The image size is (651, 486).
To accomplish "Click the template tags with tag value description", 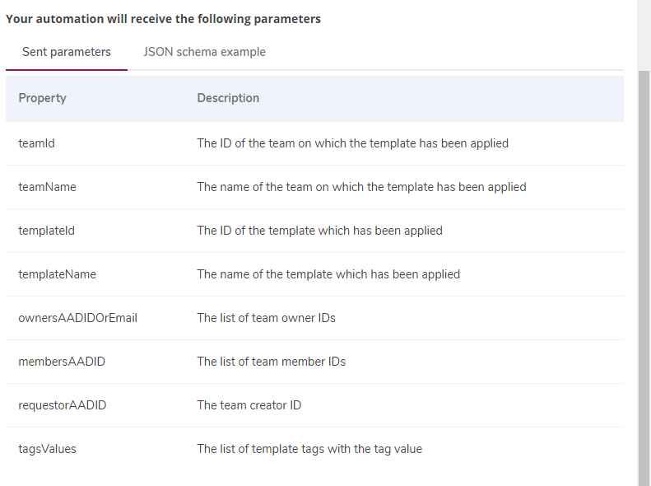I will click(309, 449).
